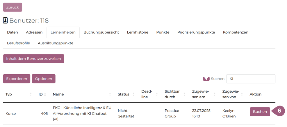Switch to the Buchungsübersicht tab
Viewport: 287px width, 127px height.
tap(101, 32)
